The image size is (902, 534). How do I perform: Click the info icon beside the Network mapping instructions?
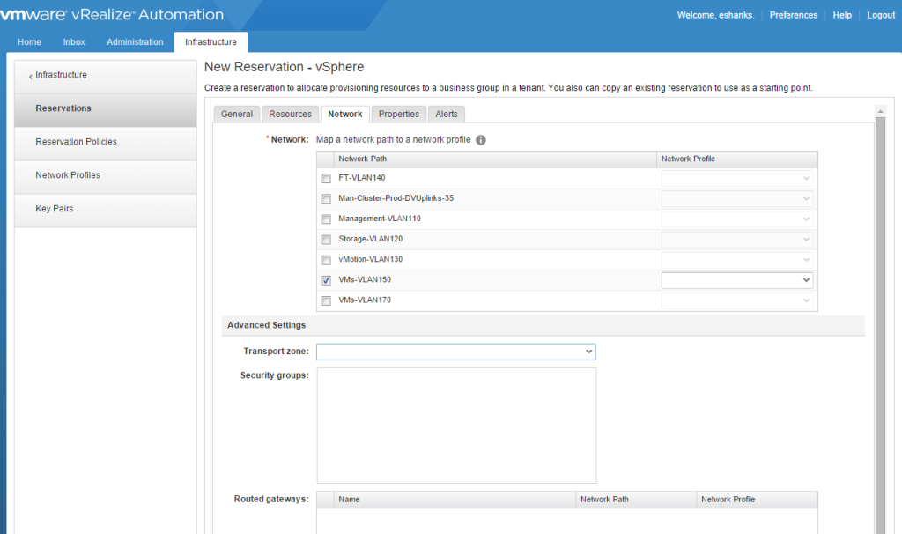click(479, 139)
